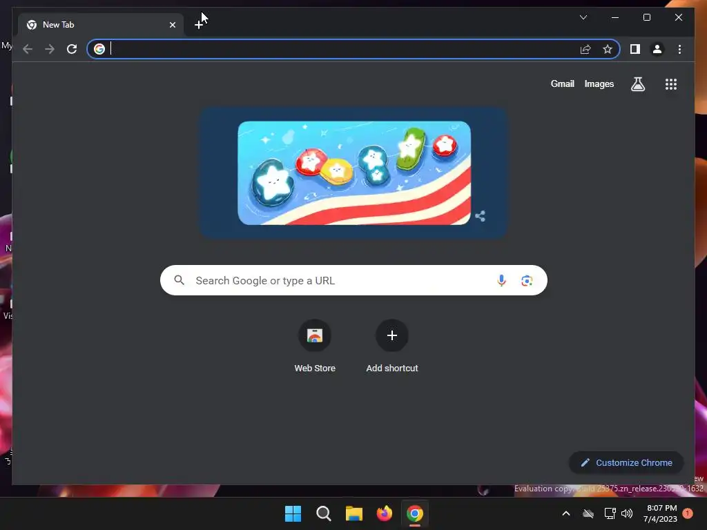The height and width of the screenshot is (530, 707).
Task: Open the Chrome profile menu
Action: (x=657, y=49)
